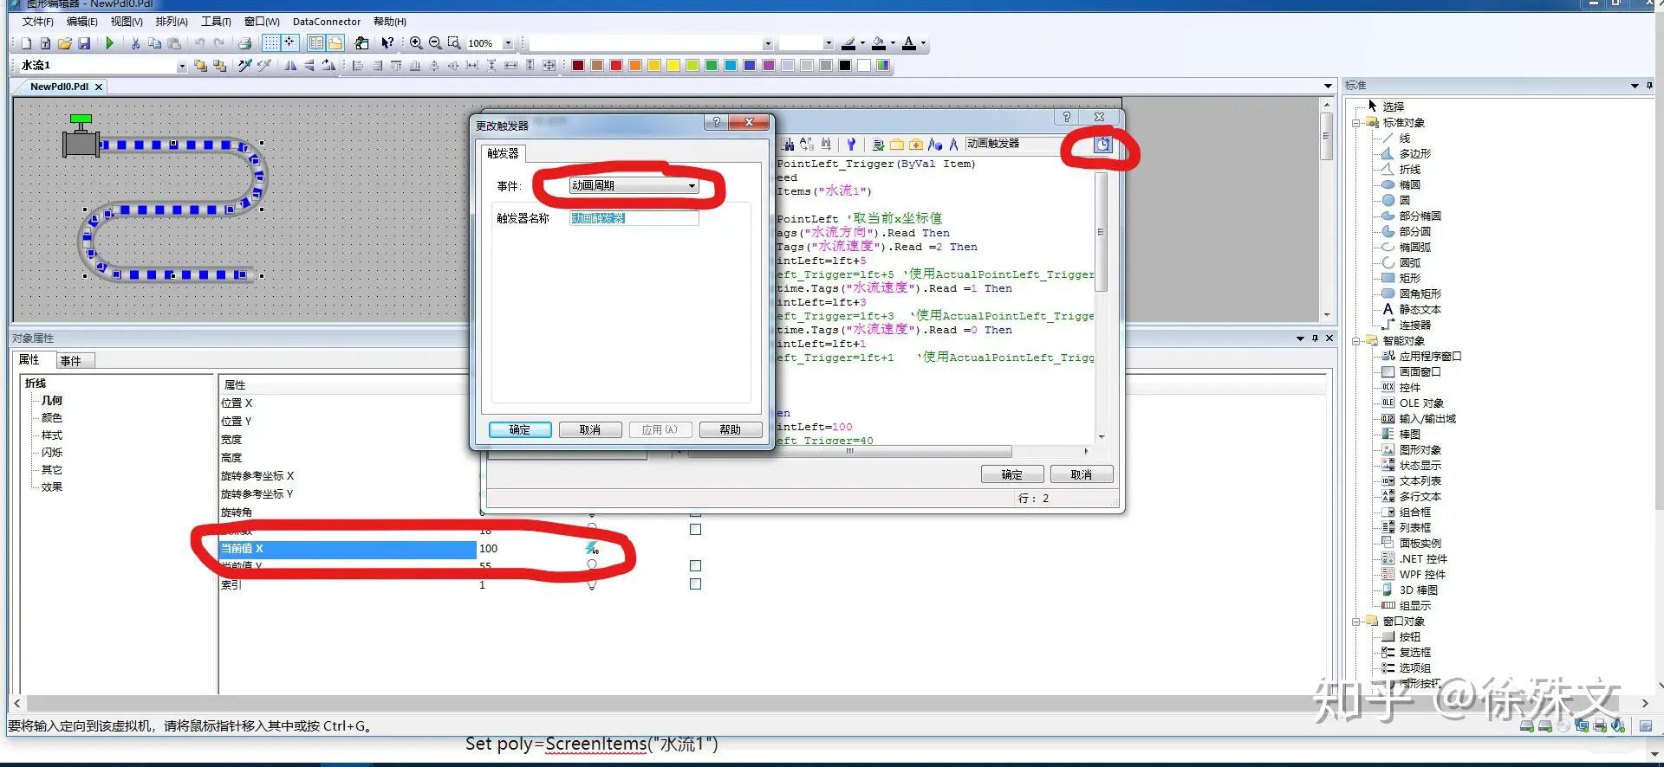The height and width of the screenshot is (767, 1664).
Task: Open the 水流1 object name dropdown
Action: [x=181, y=66]
